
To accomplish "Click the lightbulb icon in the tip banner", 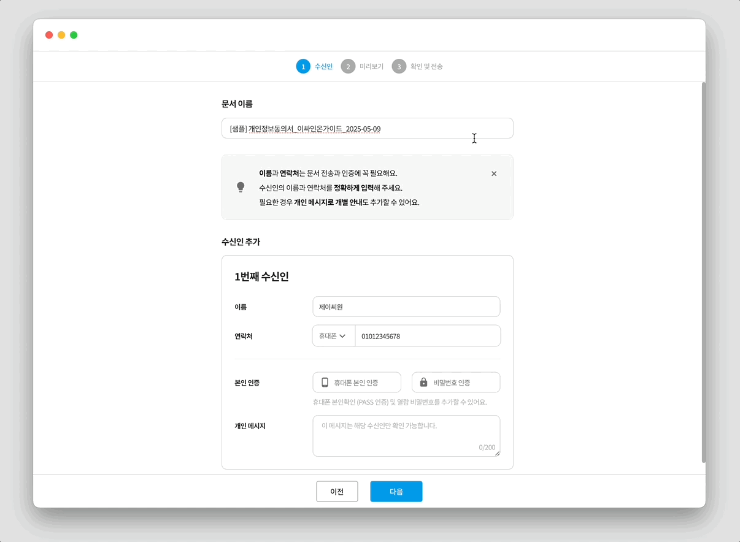I will (240, 186).
